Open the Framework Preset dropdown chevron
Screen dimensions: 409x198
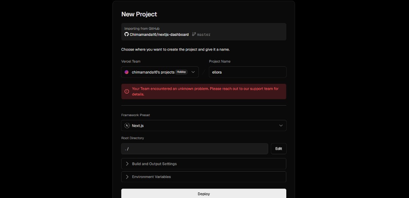pyautogui.click(x=281, y=126)
